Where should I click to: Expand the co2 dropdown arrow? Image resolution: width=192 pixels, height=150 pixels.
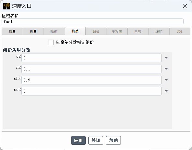pyautogui.click(x=166, y=91)
